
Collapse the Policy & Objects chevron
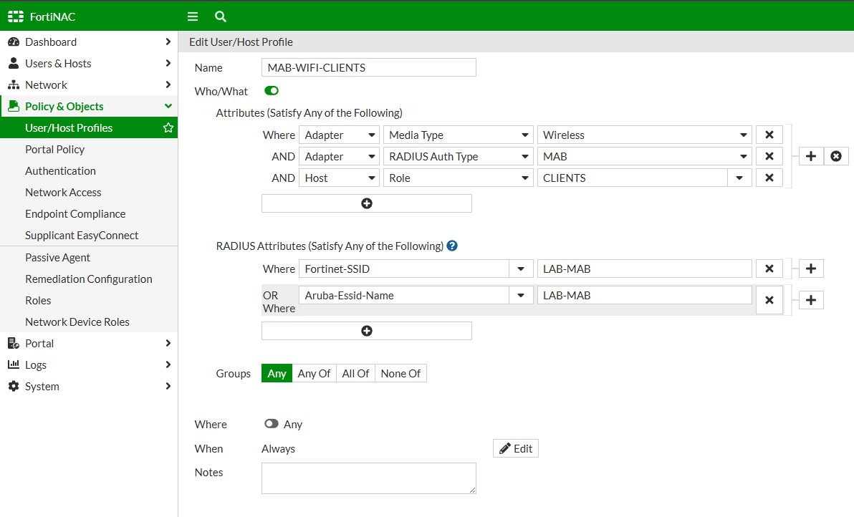pyautogui.click(x=168, y=106)
